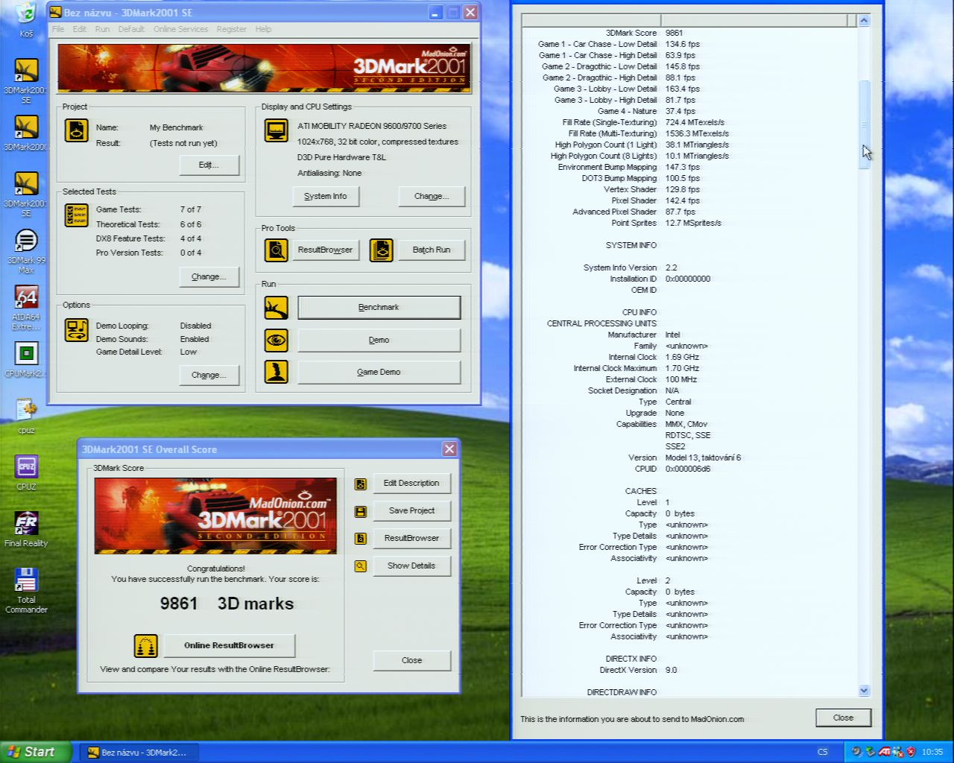Open the Final Reality desktop shortcut
The image size is (954, 763).
pos(26,524)
